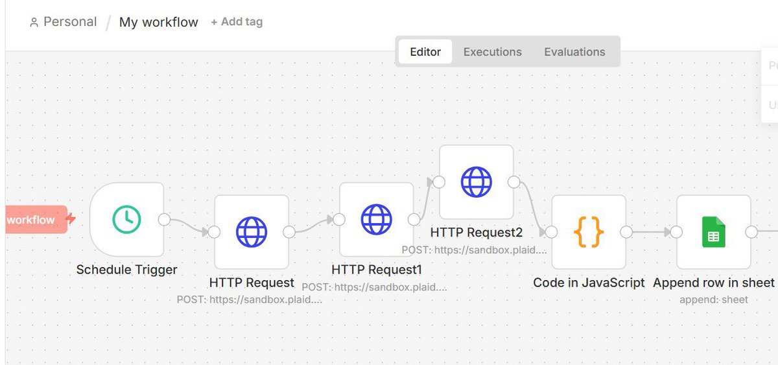Click the HTTP Request2 node label
This screenshot has width=778, height=365.
coord(477,232)
